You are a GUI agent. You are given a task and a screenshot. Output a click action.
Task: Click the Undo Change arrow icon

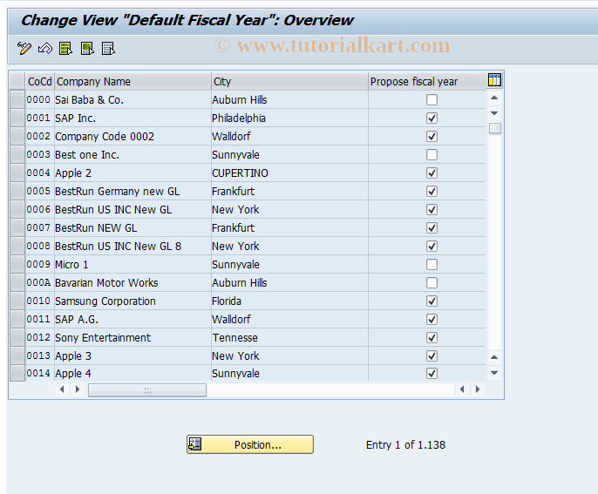(x=45, y=49)
